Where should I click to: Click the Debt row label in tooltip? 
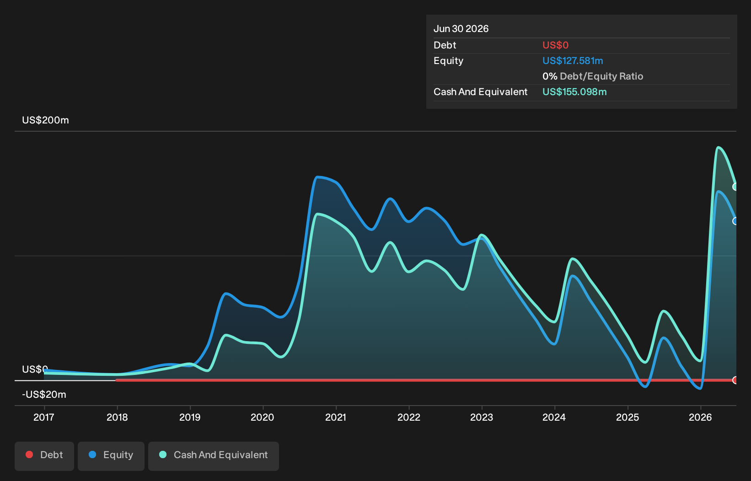click(445, 45)
